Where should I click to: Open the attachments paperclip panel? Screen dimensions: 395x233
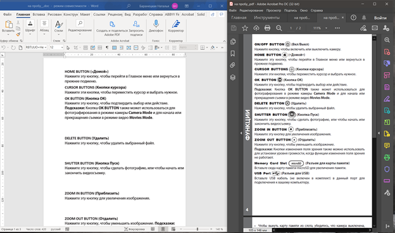(x=233, y=65)
